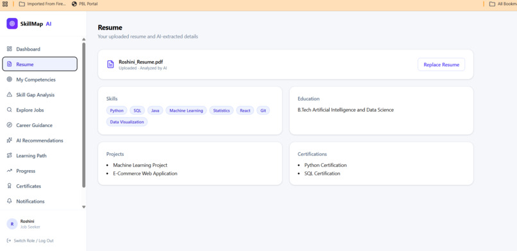Click the Git skill tag
Viewport: 517px width, 251px height.
pos(263,110)
